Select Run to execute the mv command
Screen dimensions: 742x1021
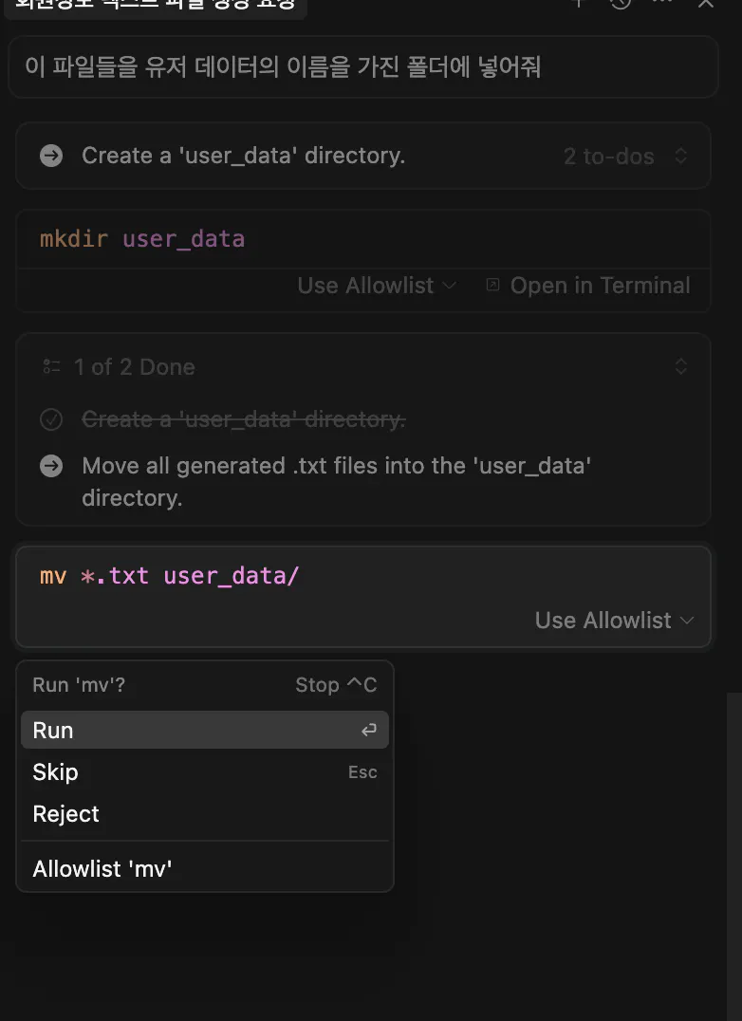pos(53,730)
